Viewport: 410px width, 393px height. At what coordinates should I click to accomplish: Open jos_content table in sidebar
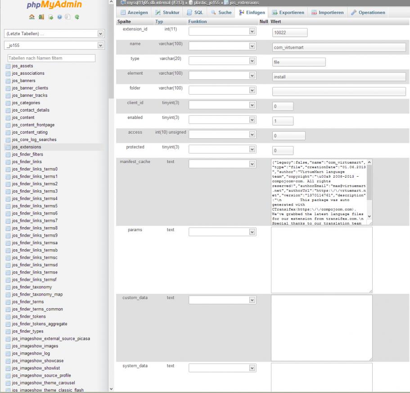(24, 117)
